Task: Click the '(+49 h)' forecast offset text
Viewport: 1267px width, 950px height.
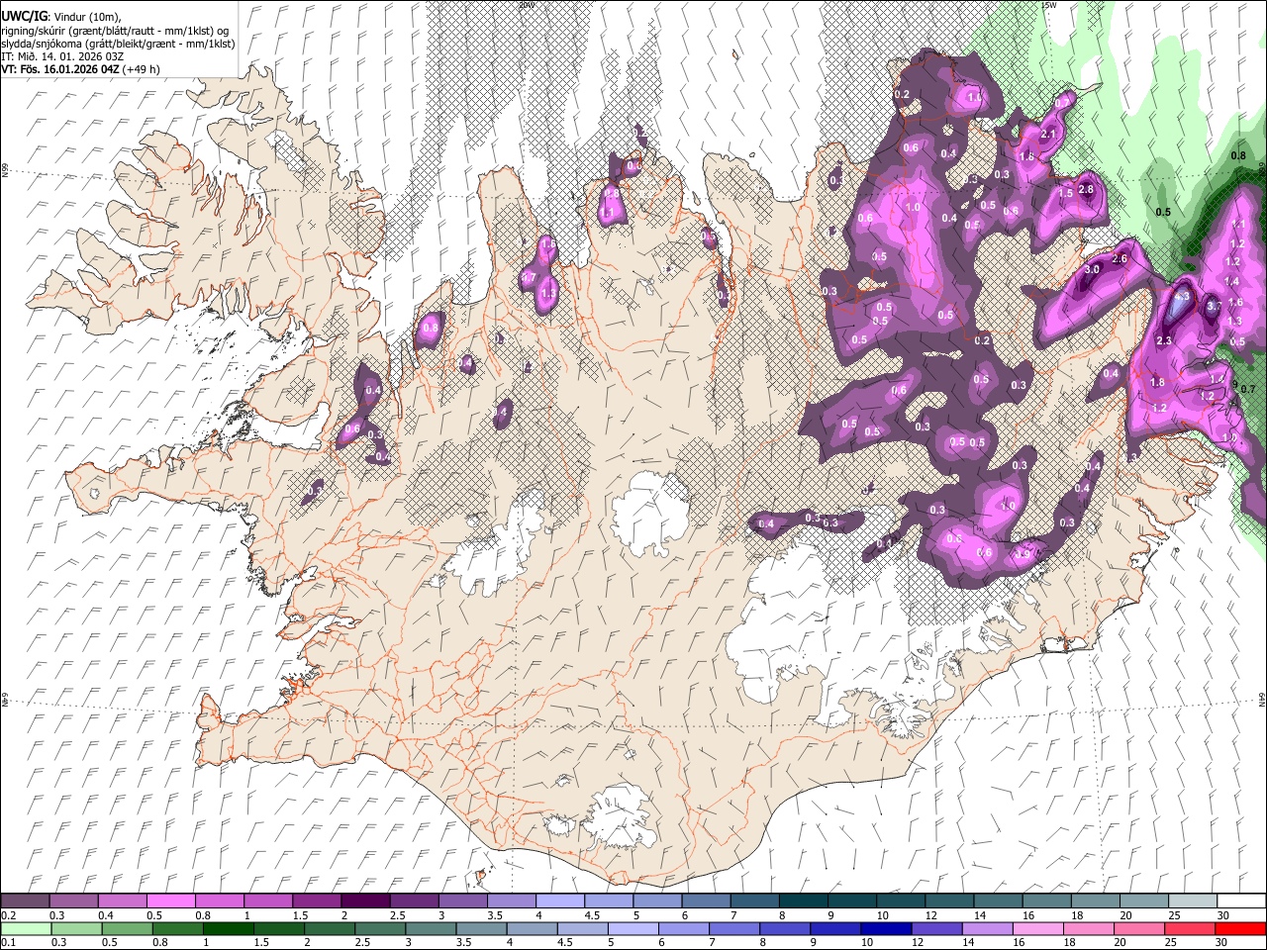Action: coord(142,69)
